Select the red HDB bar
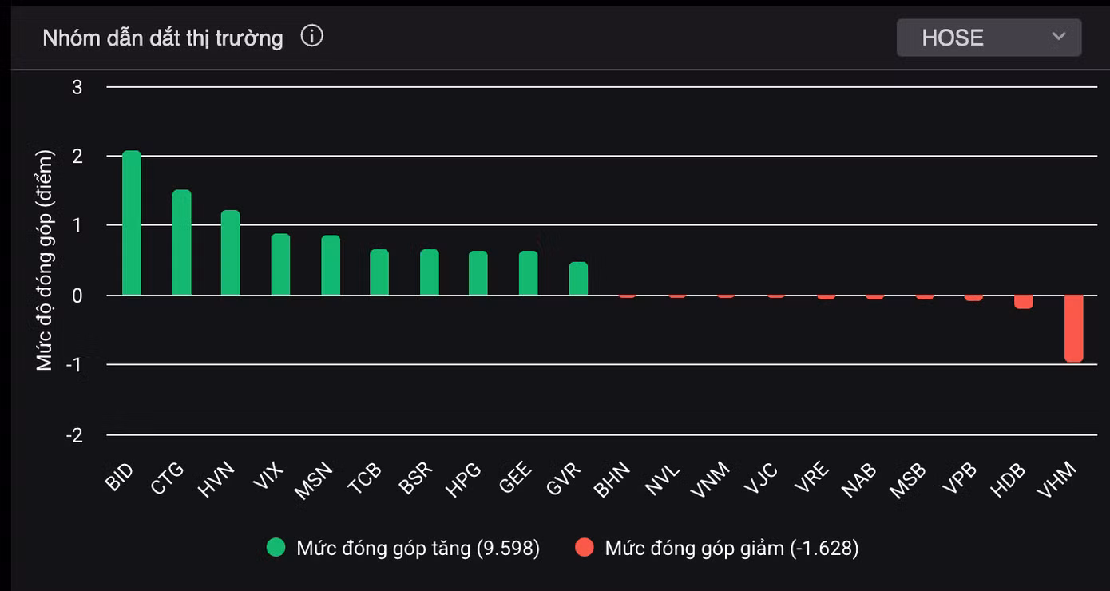 click(1024, 302)
